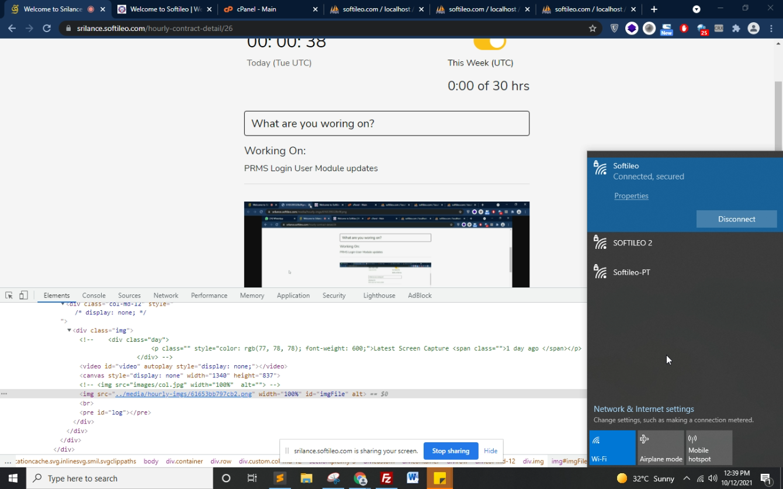Show hidden system tray icons chevron

pyautogui.click(x=687, y=478)
